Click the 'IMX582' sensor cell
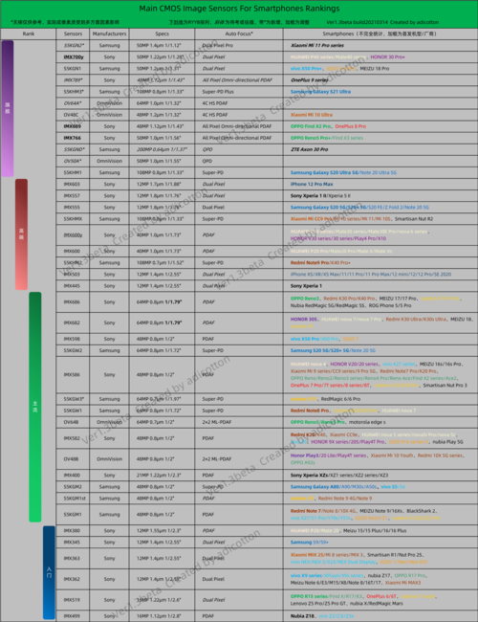This screenshot has width=478, height=622. coord(72,438)
